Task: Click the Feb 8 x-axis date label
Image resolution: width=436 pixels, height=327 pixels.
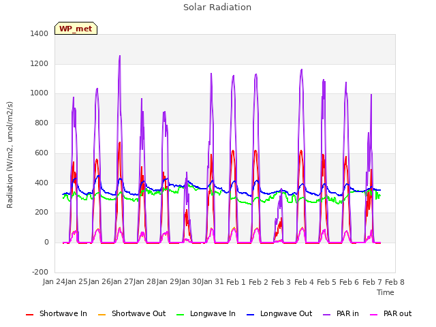Action: (394, 282)
